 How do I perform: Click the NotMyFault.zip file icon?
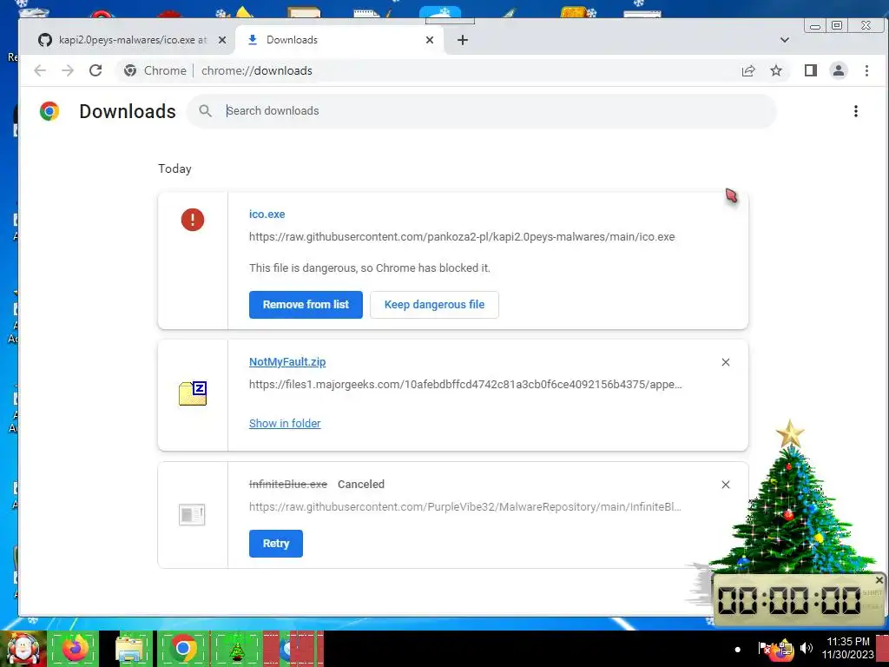click(x=193, y=393)
